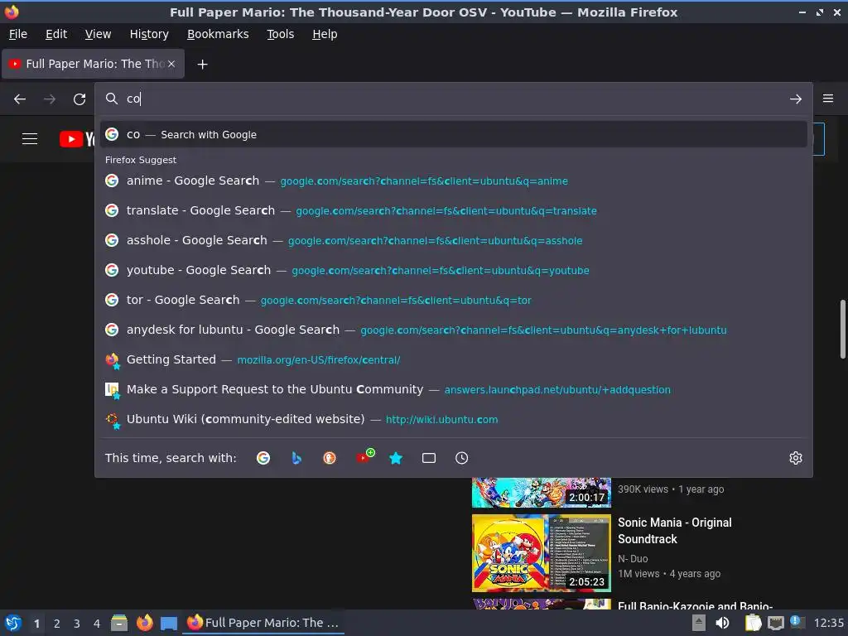Image resolution: width=848 pixels, height=636 pixels.
Task: Click the removable media eject tray icon
Action: coord(699,623)
